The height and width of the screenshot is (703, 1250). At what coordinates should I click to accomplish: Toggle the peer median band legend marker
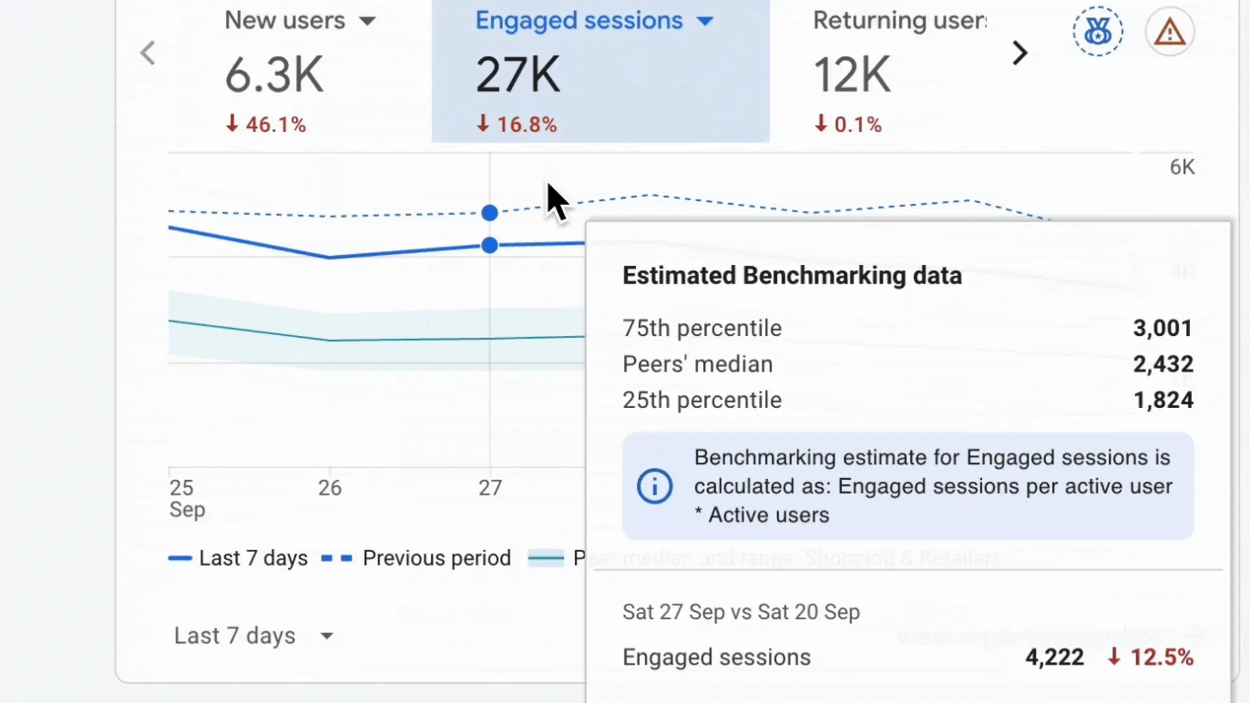546,557
